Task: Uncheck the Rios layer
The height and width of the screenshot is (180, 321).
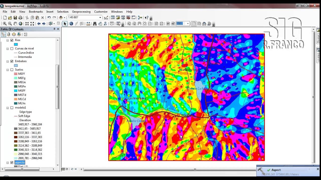Action: coord(12,40)
